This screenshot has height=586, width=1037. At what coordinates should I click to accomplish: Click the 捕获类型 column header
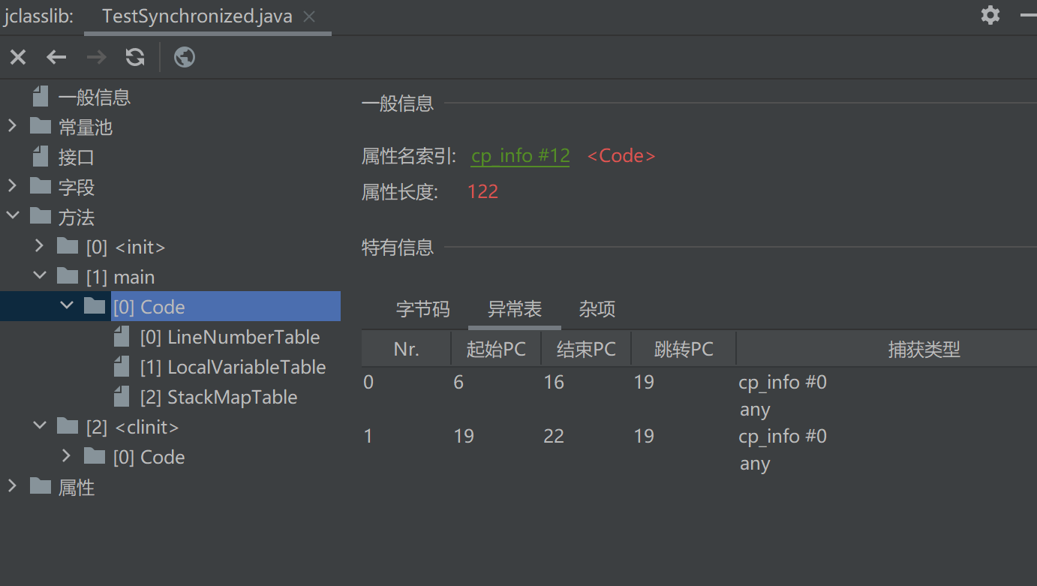tap(924, 349)
